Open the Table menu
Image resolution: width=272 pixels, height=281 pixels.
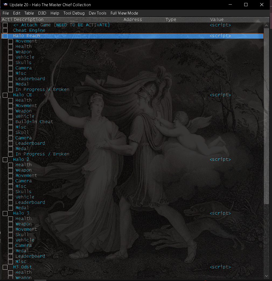click(29, 13)
